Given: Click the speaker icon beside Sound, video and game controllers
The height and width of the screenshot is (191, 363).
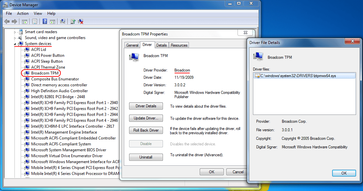Looking at the screenshot, I should 21,38.
